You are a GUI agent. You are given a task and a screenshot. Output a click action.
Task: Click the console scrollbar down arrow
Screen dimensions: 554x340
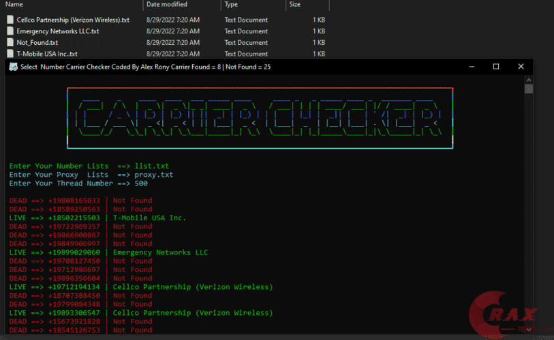pyautogui.click(x=529, y=329)
